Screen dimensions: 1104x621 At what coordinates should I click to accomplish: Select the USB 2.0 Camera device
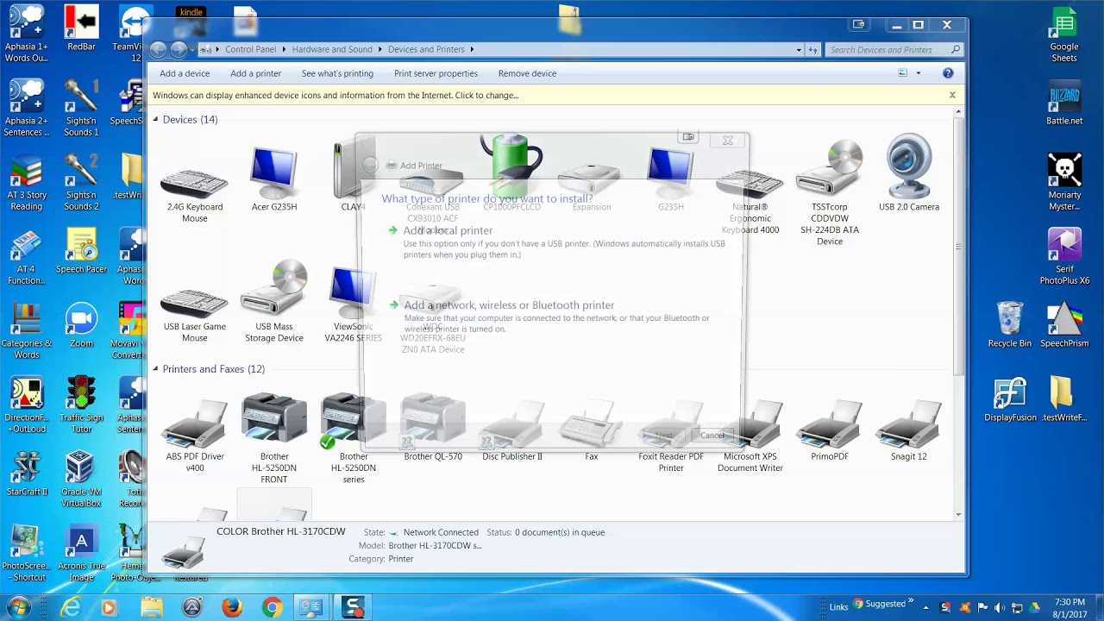[x=909, y=173]
